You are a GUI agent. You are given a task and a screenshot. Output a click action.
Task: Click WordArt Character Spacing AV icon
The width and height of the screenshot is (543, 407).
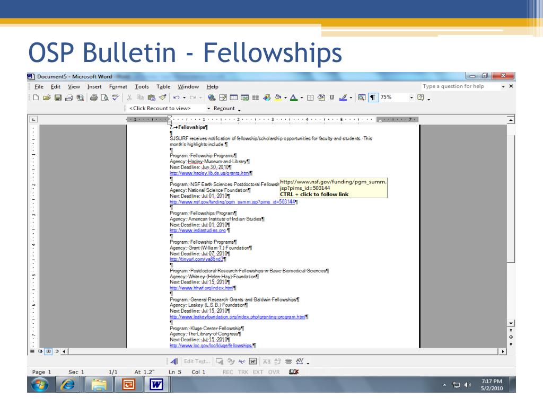pyautogui.click(x=300, y=361)
